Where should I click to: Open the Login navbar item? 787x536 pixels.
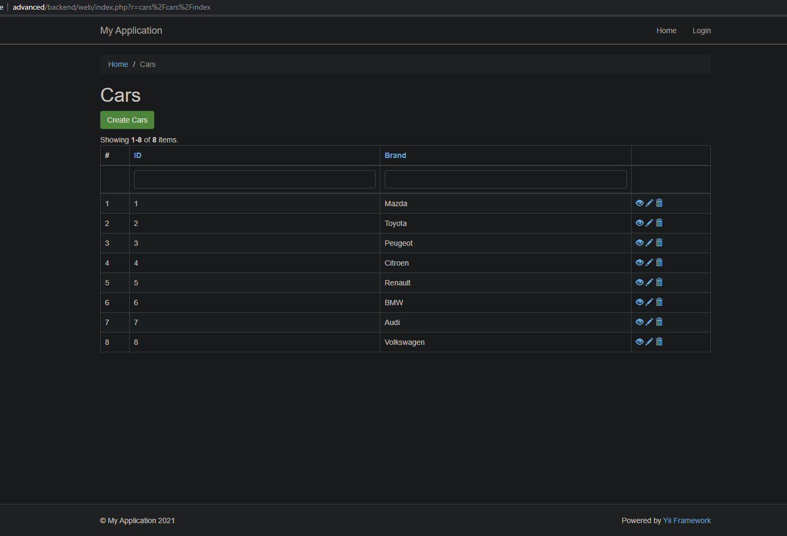[701, 31]
